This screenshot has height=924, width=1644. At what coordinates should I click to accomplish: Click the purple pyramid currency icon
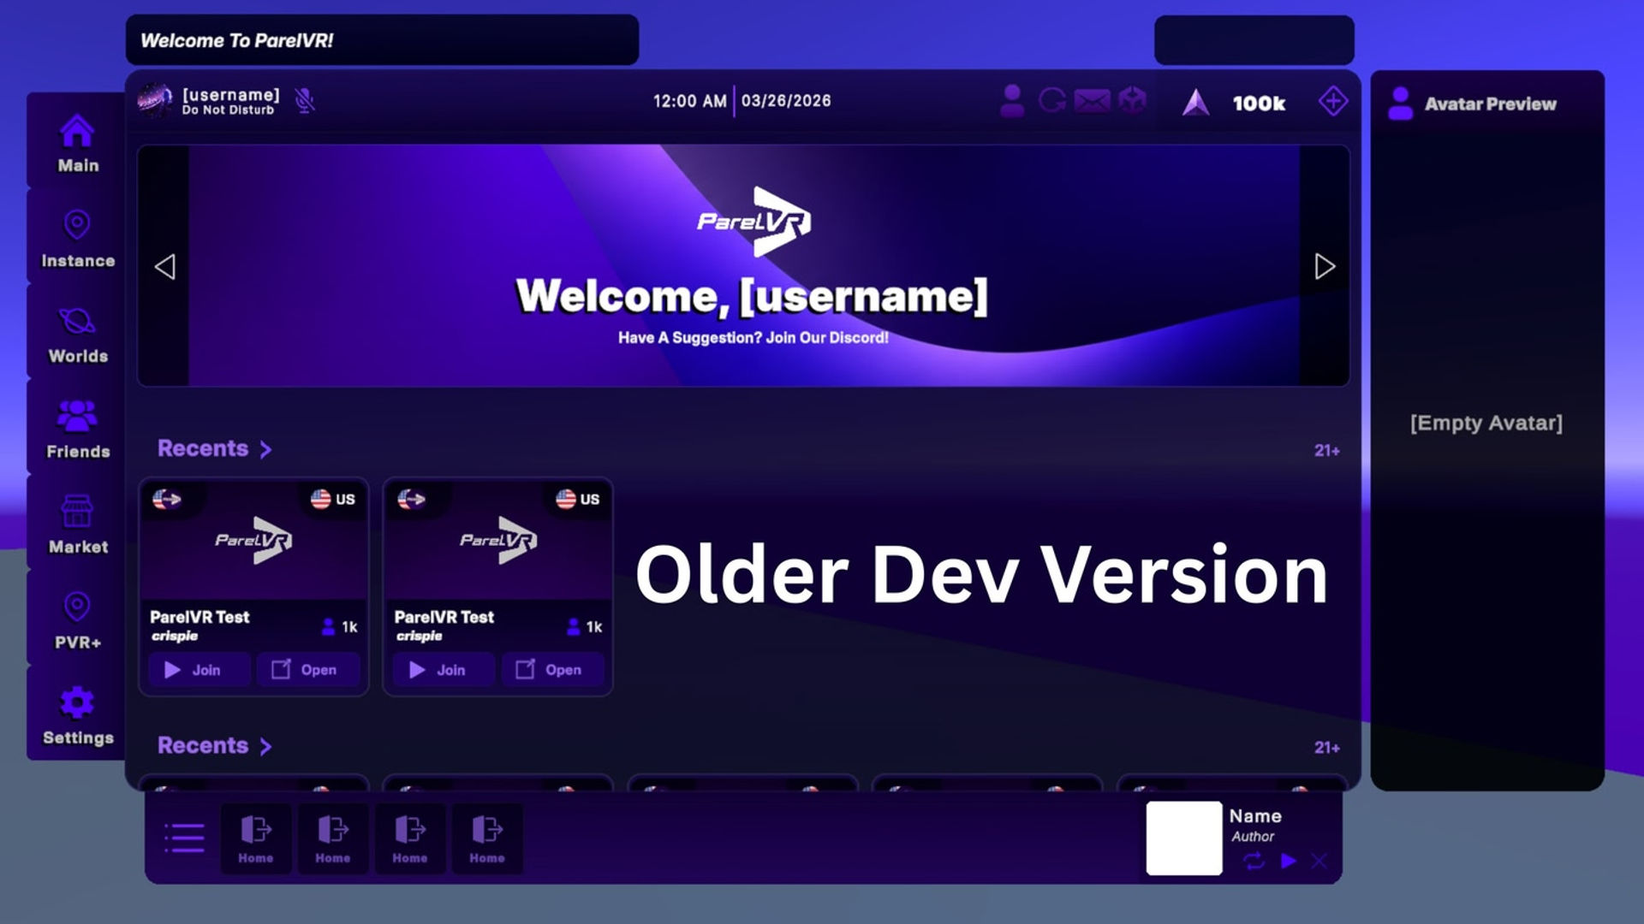1195,103
